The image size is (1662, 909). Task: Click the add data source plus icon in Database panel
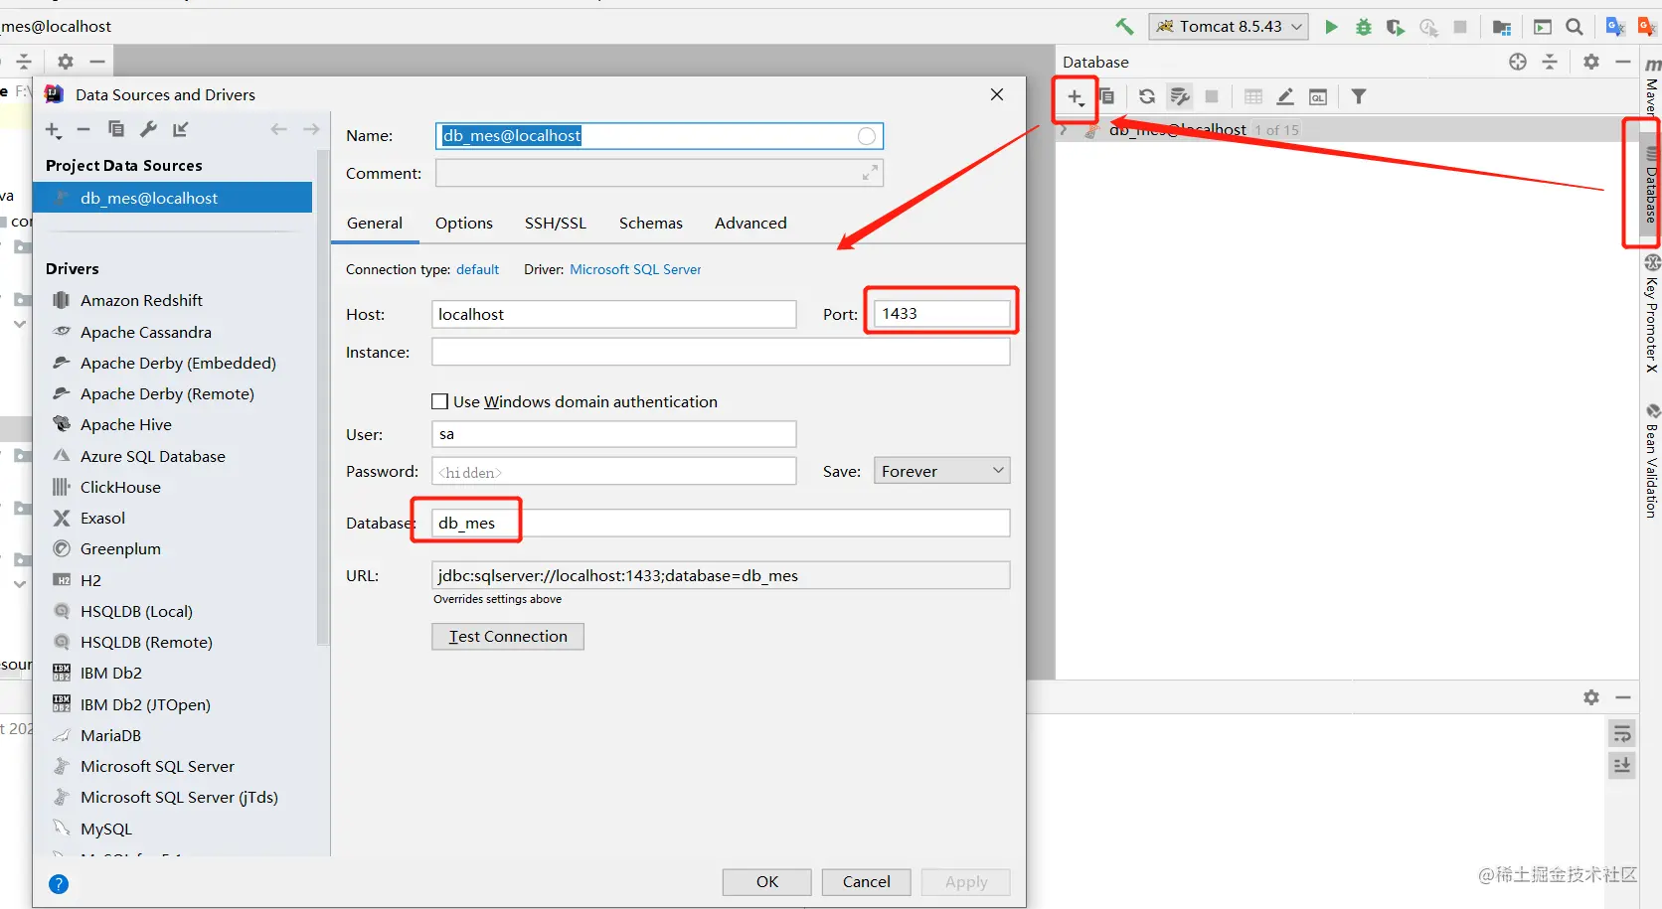pos(1076,97)
